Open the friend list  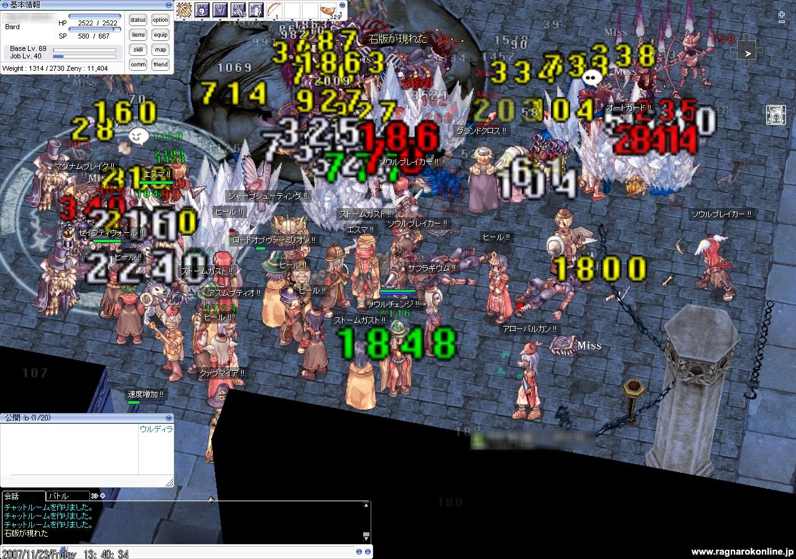click(160, 65)
